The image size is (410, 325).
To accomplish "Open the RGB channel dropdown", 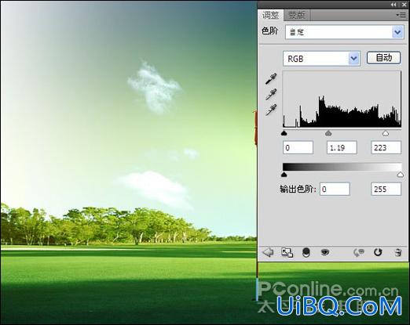I will [321, 59].
